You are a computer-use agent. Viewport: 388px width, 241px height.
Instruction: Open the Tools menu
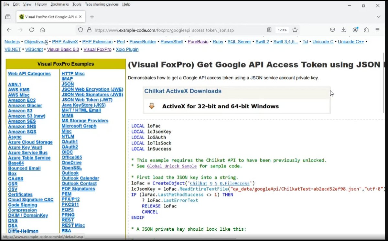click(77, 4)
